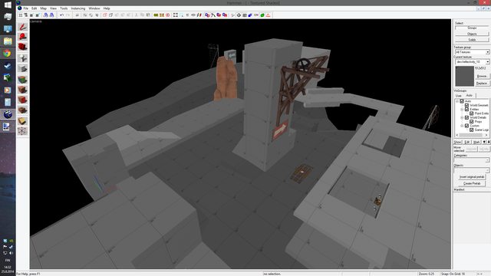Click the current texture preview swatch
The height and width of the screenshot is (276, 491).
tap(464, 76)
